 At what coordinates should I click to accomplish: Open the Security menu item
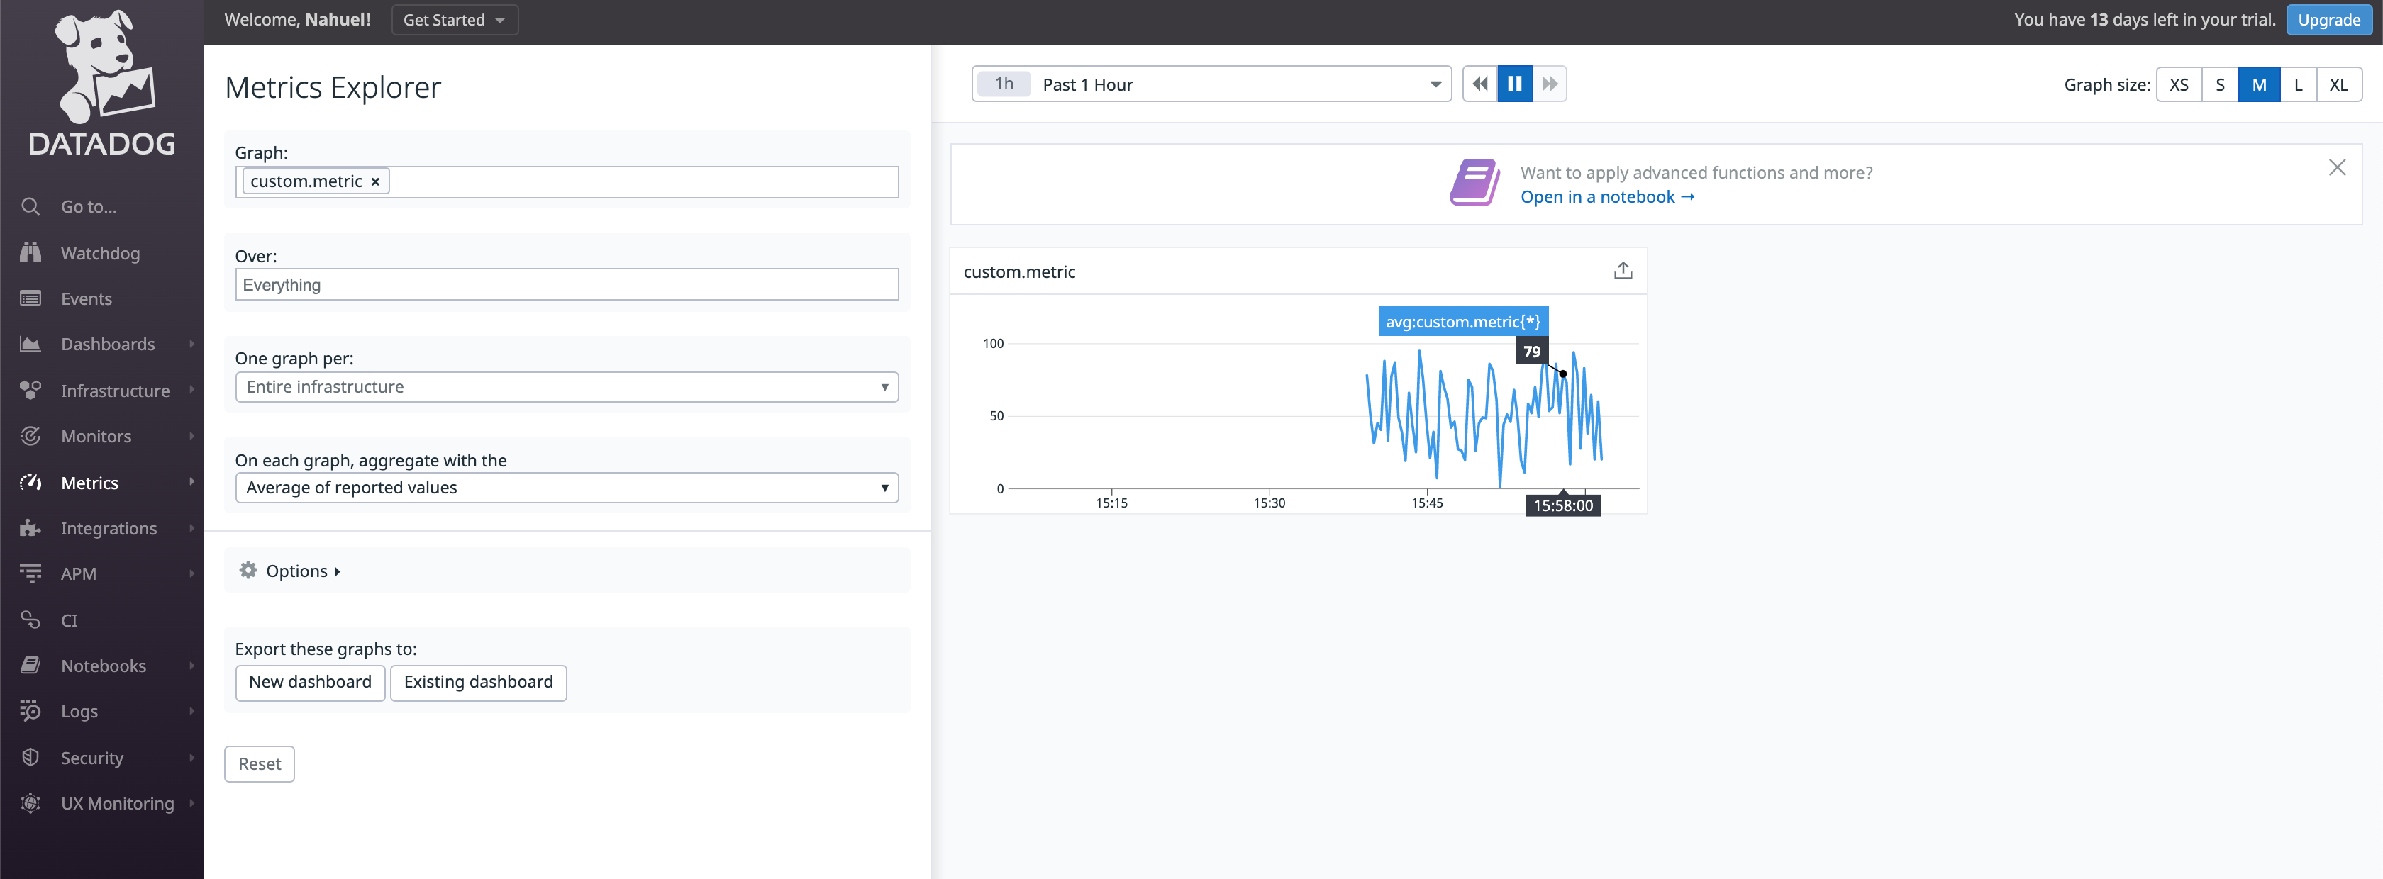tap(91, 758)
